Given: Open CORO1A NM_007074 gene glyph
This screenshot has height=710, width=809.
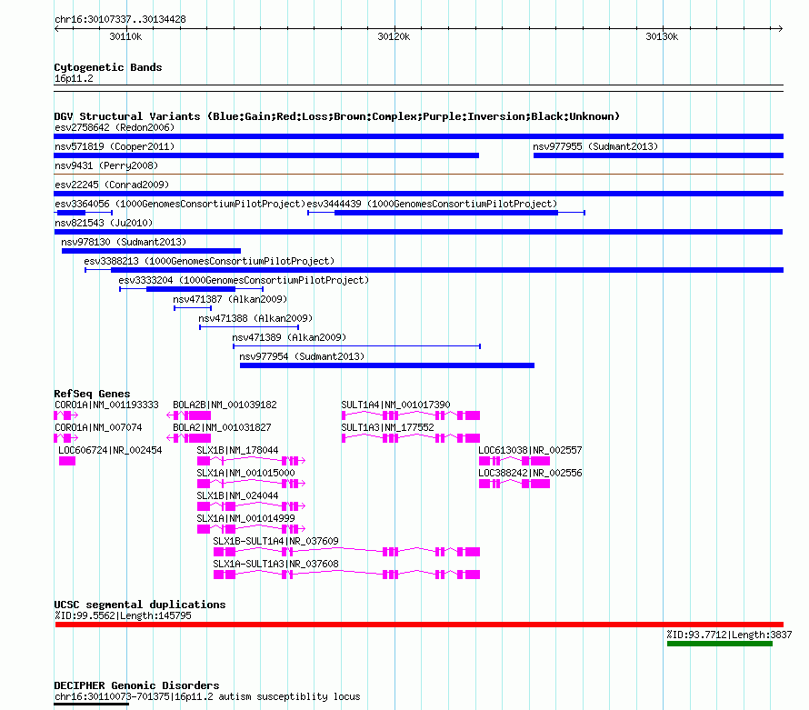Looking at the screenshot, I should click(x=66, y=438).
